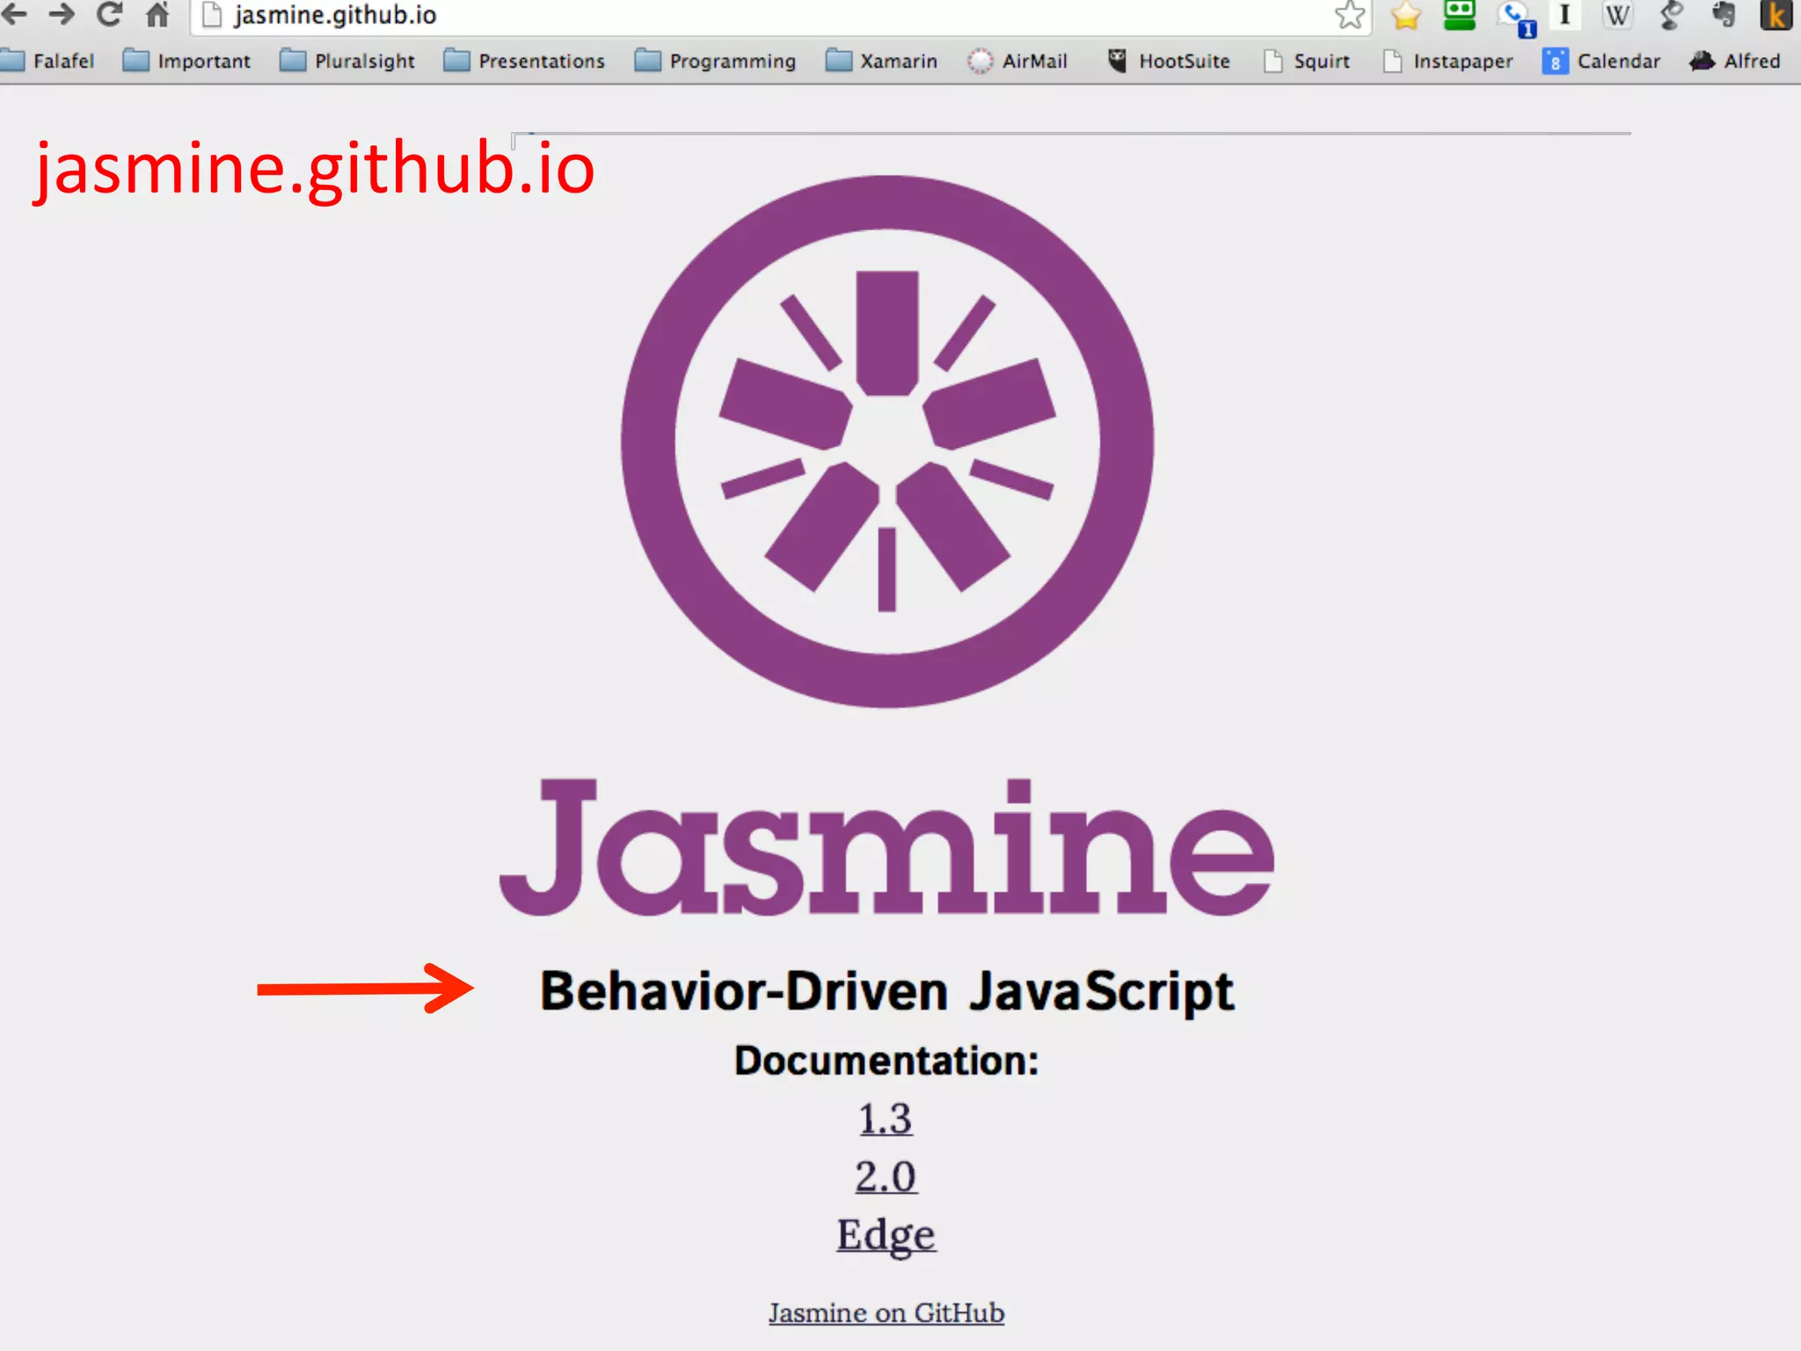This screenshot has width=1801, height=1351.
Task: Open the Pluralsight bookmarks folder
Action: pos(346,61)
